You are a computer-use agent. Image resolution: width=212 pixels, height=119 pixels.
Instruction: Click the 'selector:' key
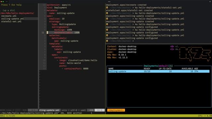[x=55, y=35]
